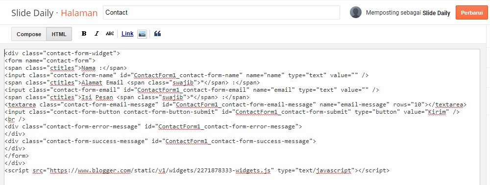Screen dimensions: 490x185
Task: Apply bold formatting with the B icon
Action: point(84,34)
